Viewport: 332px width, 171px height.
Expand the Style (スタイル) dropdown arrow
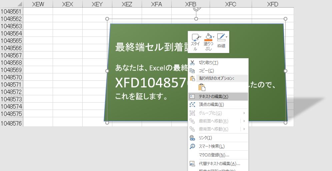201,37
